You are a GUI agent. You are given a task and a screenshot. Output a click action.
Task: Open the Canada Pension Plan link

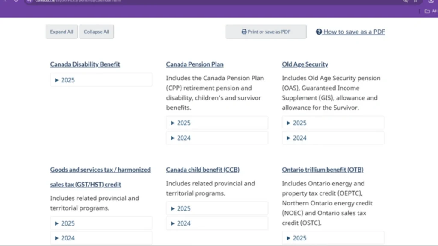pos(195,64)
